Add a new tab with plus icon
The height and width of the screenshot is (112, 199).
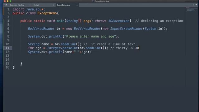(193, 5)
